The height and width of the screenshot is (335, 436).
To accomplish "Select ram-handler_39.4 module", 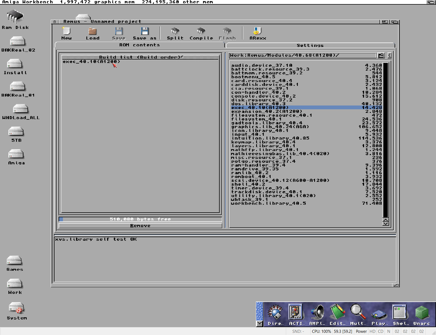I will (x=307, y=165).
